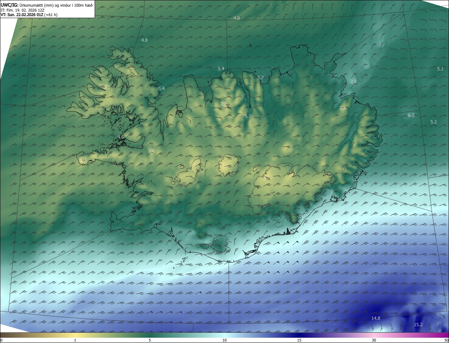Click the 'VT: Sun. 22.02.2026 01Z (+61 h)' line
Viewport: 449px width, 343px height.
[29, 15]
